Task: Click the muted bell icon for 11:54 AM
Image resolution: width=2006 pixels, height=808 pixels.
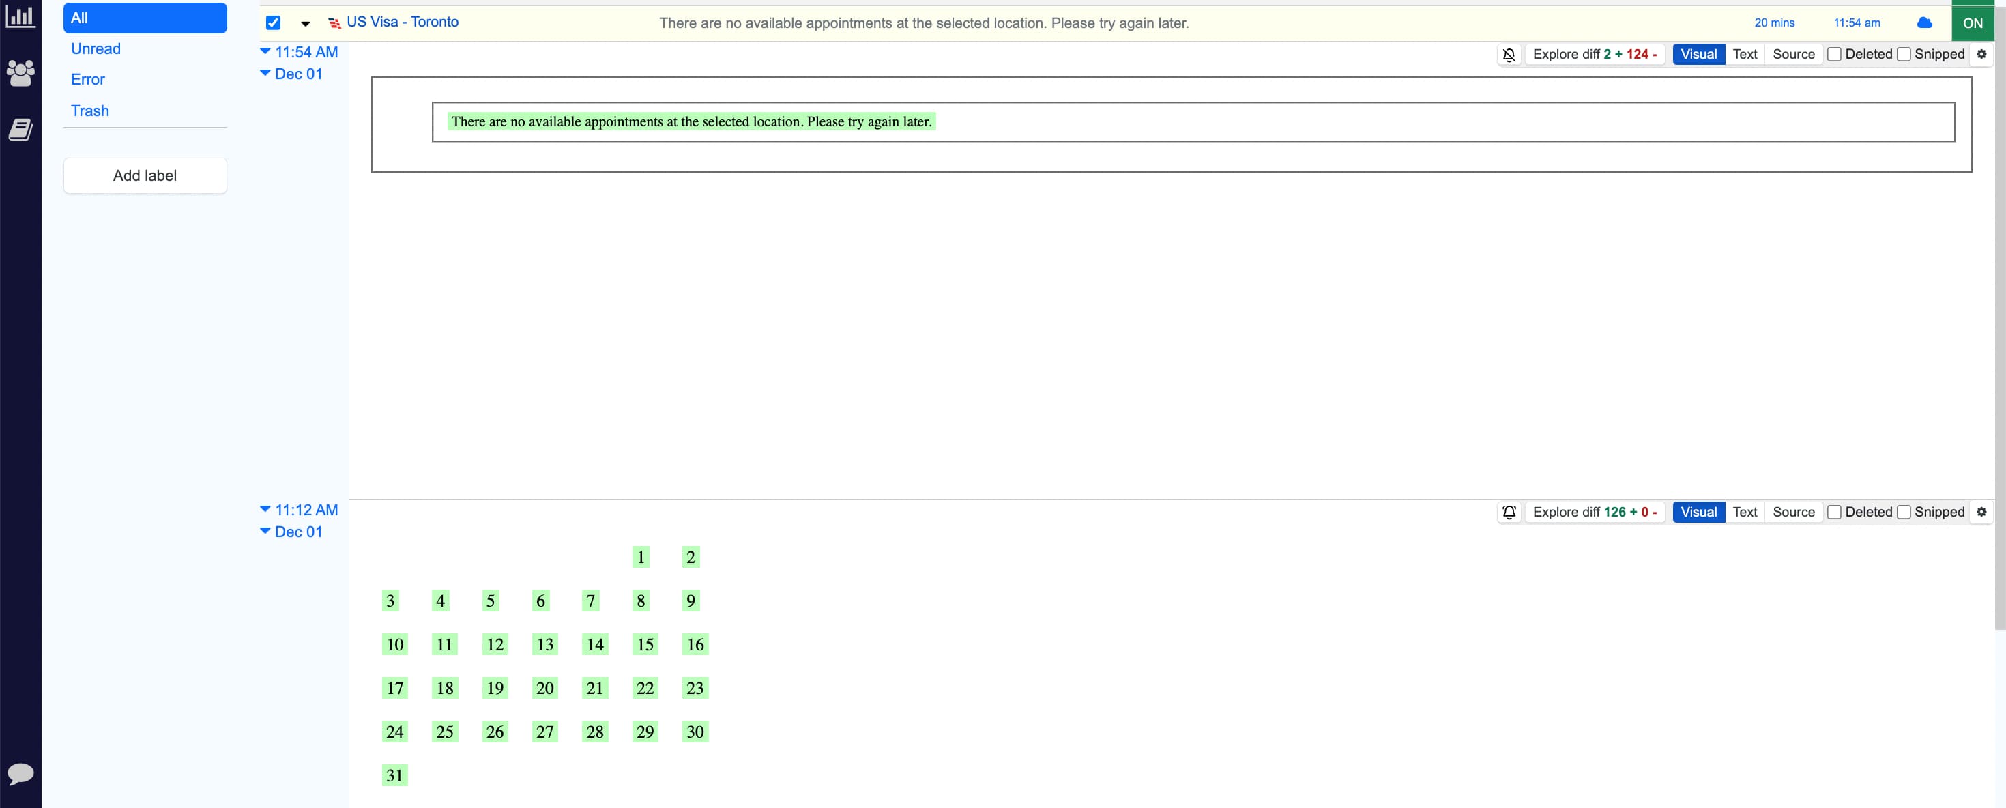Action: 1509,55
